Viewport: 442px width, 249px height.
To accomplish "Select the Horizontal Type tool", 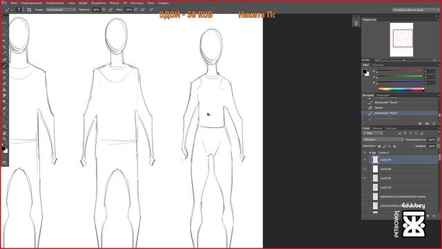I will [x=5, y=115].
